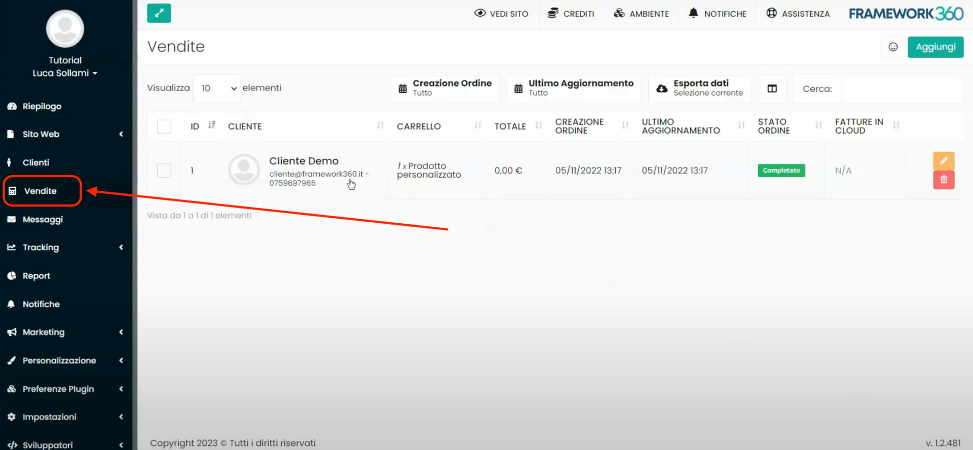Go to Clienti in the sidebar
The image size is (973, 450).
35,162
